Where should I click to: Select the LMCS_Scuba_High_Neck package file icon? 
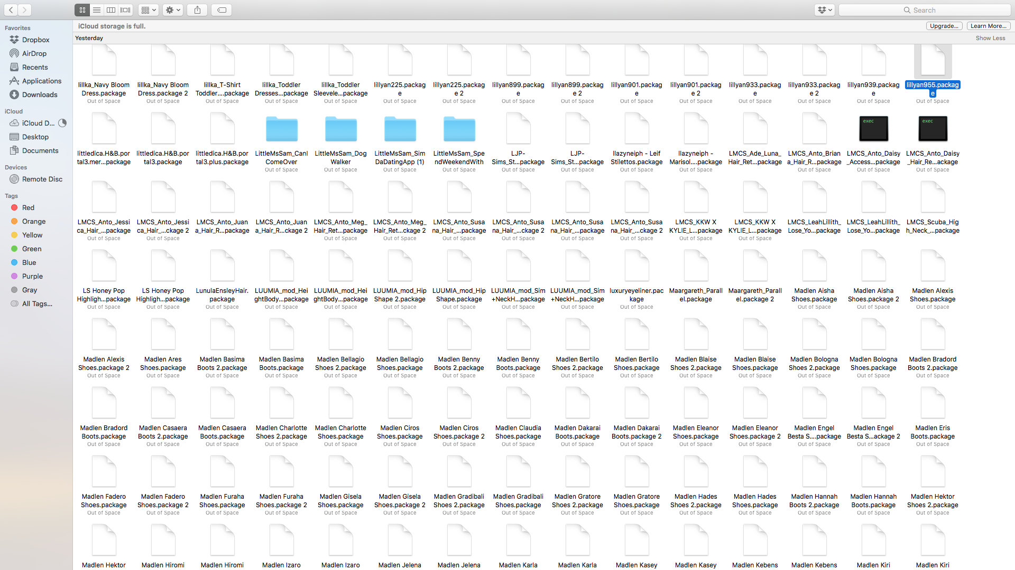pyautogui.click(x=933, y=197)
